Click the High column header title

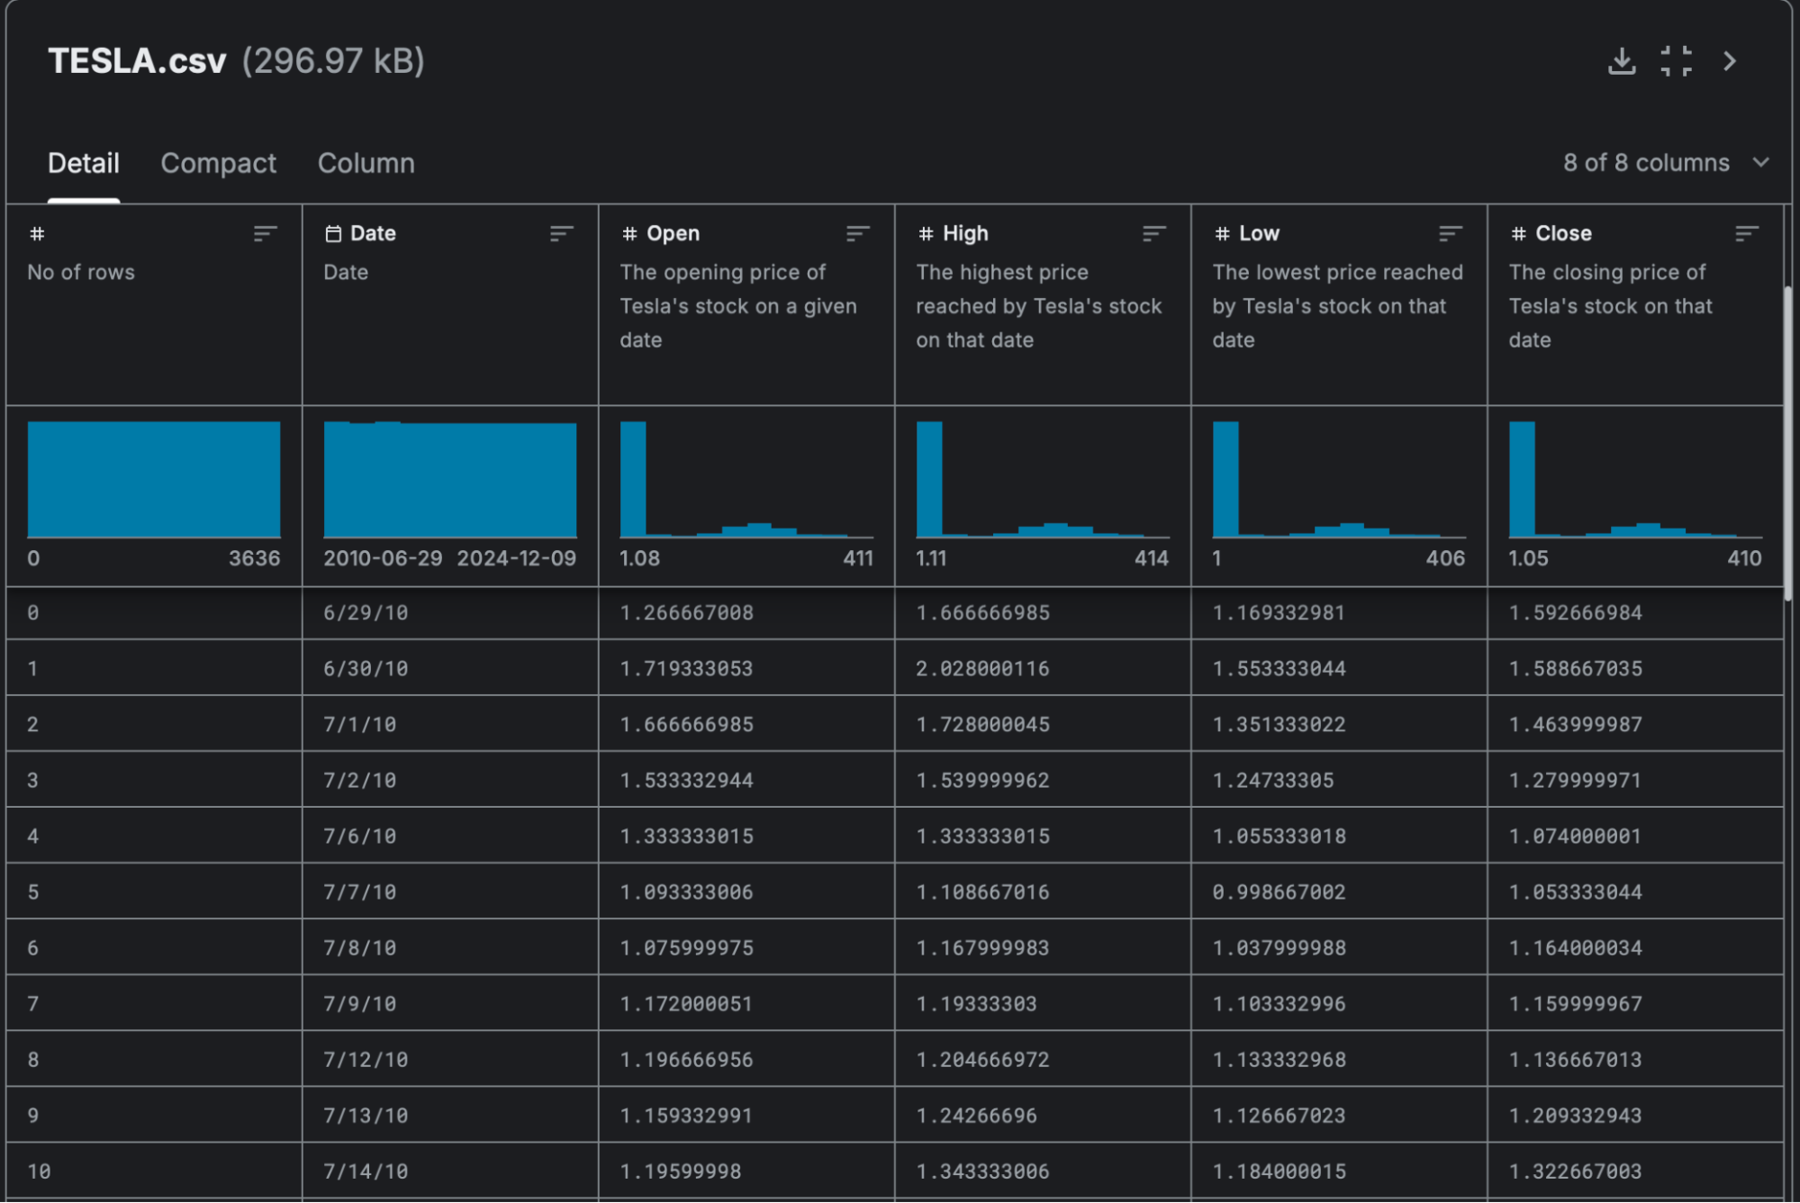(964, 233)
